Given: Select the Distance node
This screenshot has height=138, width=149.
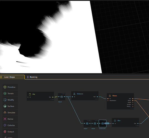Looking at the screenshot, I should point(85,96).
